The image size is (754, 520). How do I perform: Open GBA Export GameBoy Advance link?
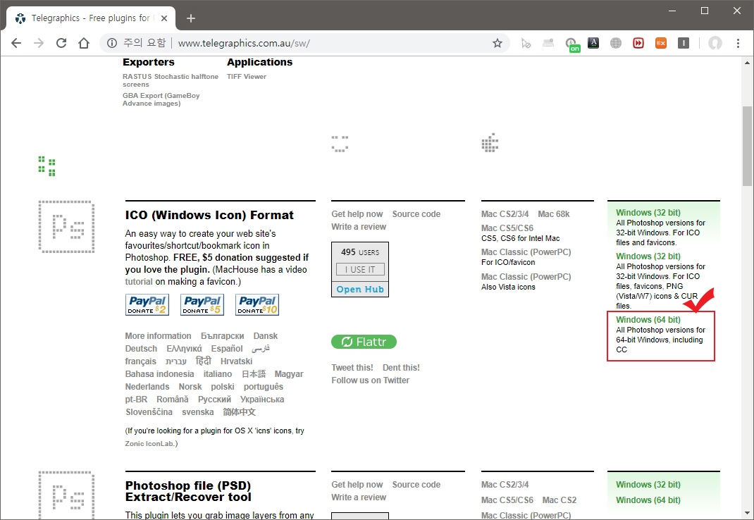tap(161, 99)
